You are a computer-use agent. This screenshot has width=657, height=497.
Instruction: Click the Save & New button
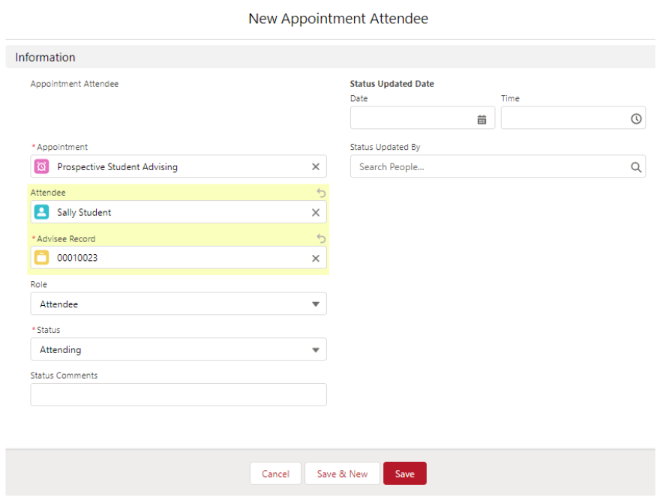pyautogui.click(x=342, y=474)
